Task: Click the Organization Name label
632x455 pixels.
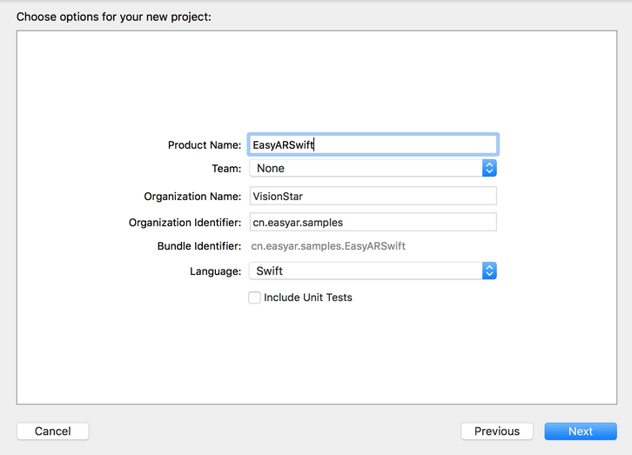Action: pos(192,197)
